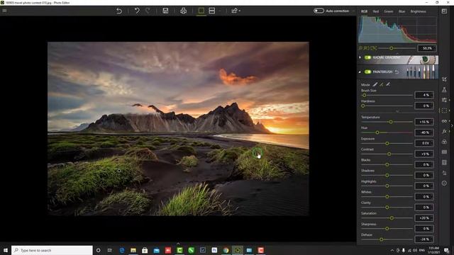Image resolution: width=454 pixels, height=255 pixels.
Task: Click the Contrast slider handle
Action: (389, 154)
